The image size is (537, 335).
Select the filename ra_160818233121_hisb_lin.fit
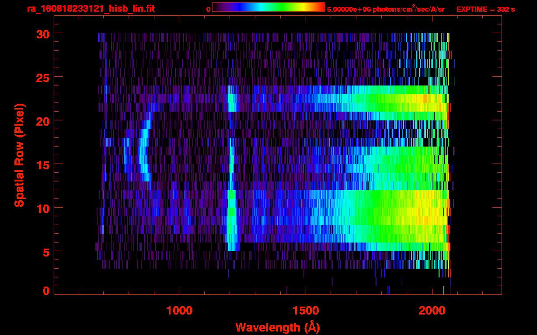point(91,9)
